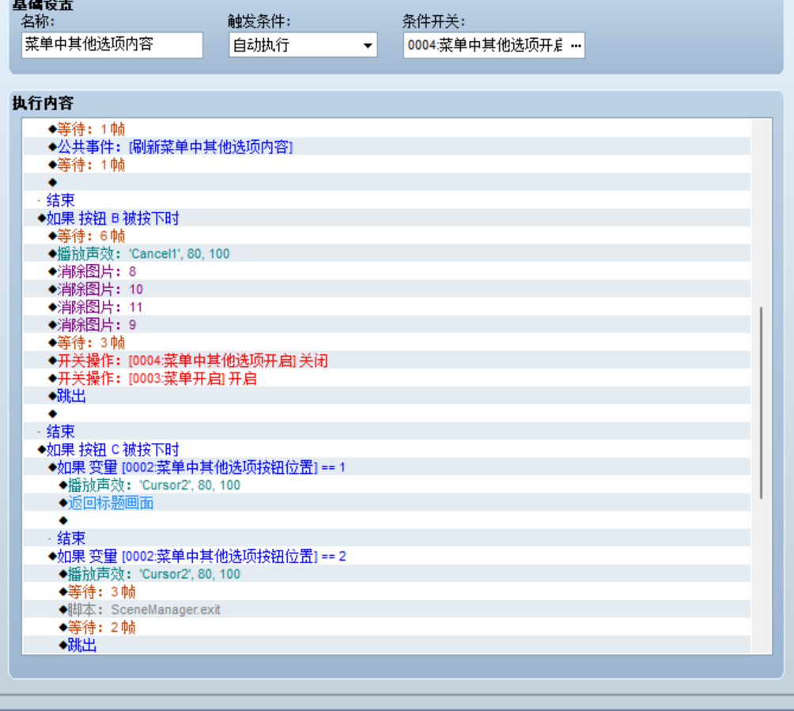Select the 如果 变量 0002 == 1 line
Viewport: 794px width, 711px height.
click(x=387, y=467)
